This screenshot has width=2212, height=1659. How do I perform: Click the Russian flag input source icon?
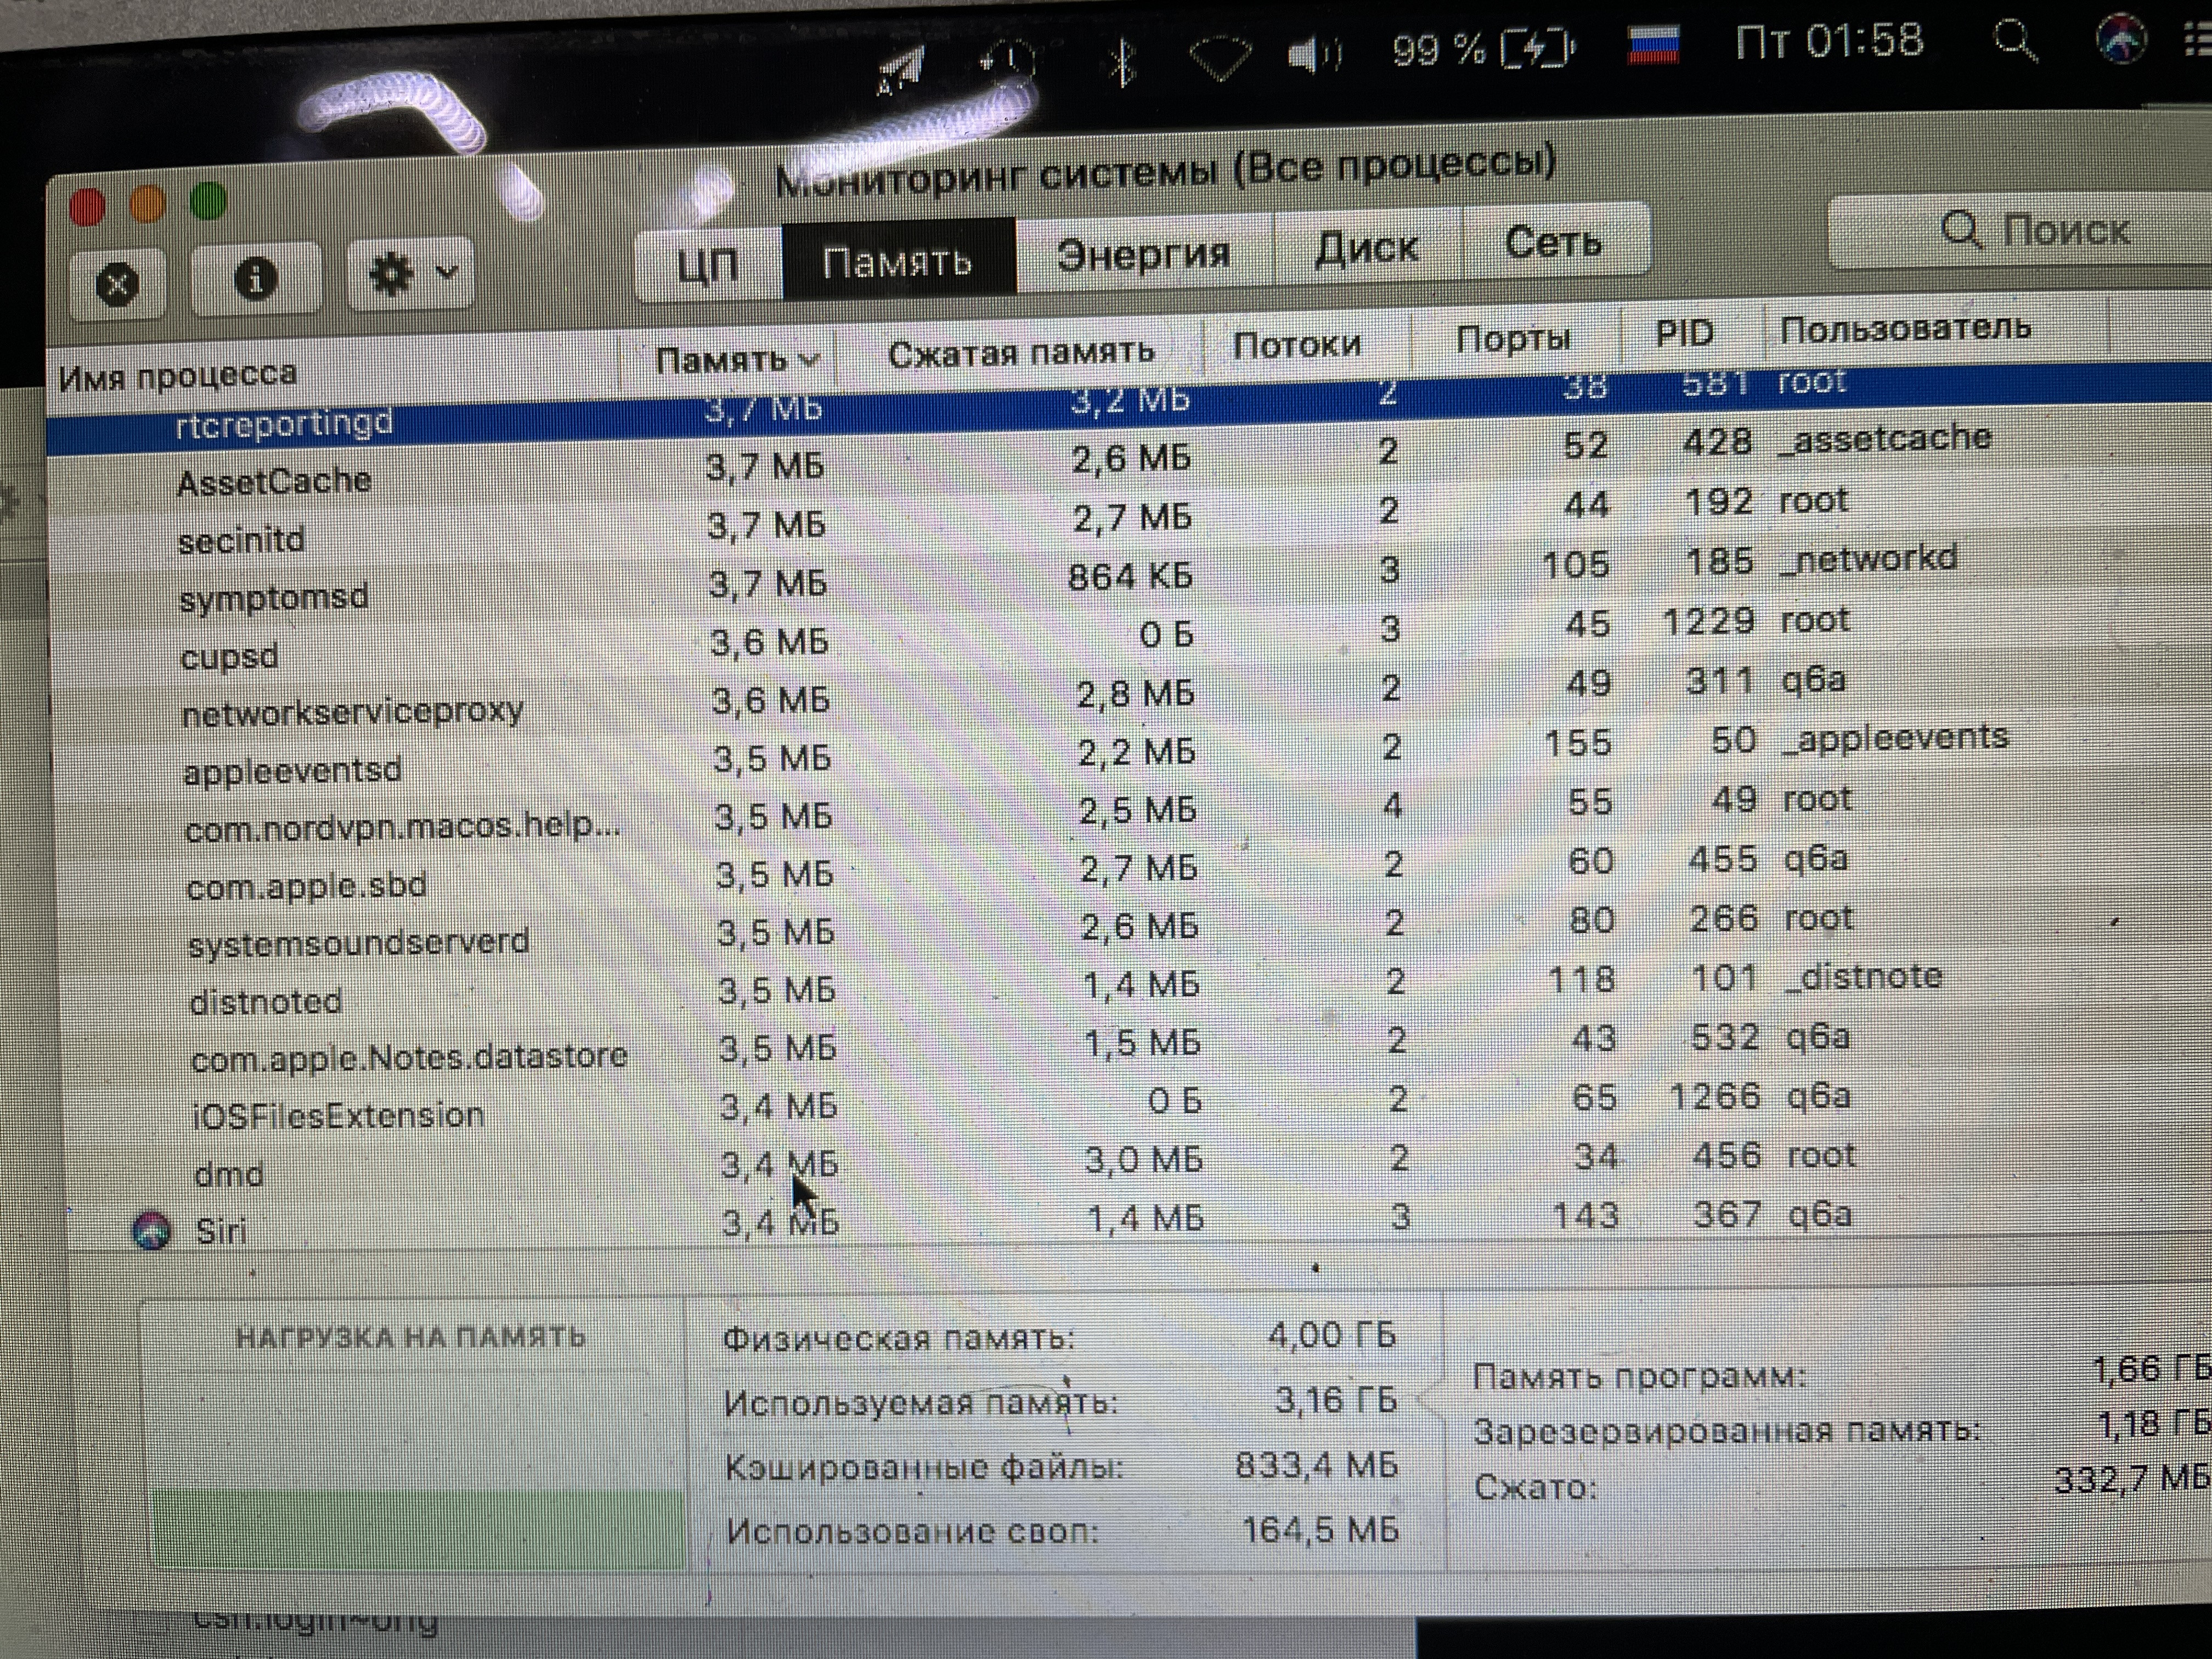(x=1654, y=44)
